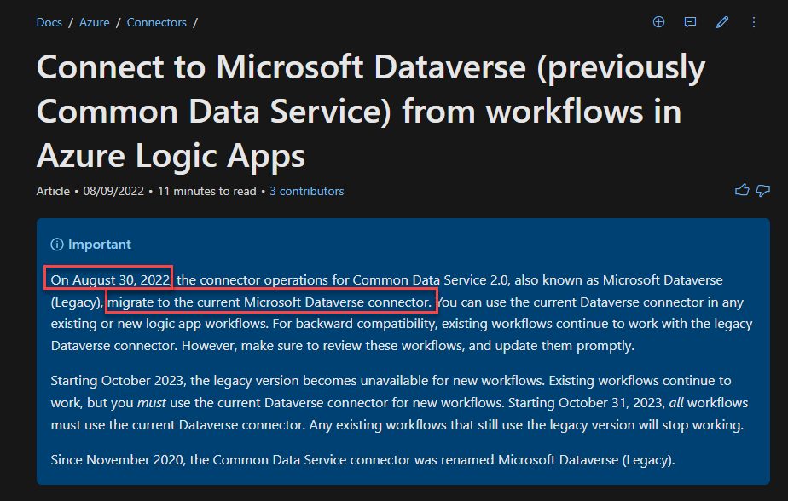
Task: Navigate to the Azure breadcrumb link
Action: click(94, 22)
